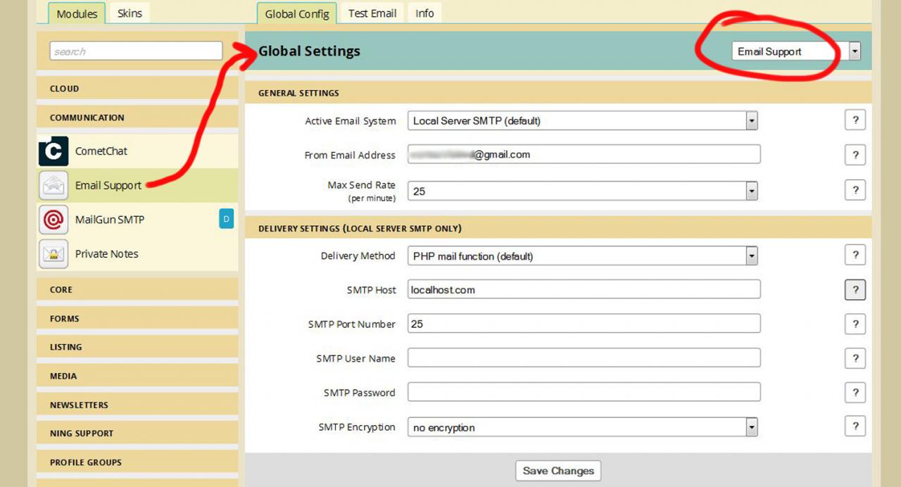Click the SMTP User Name field
The height and width of the screenshot is (487, 901).
click(584, 358)
